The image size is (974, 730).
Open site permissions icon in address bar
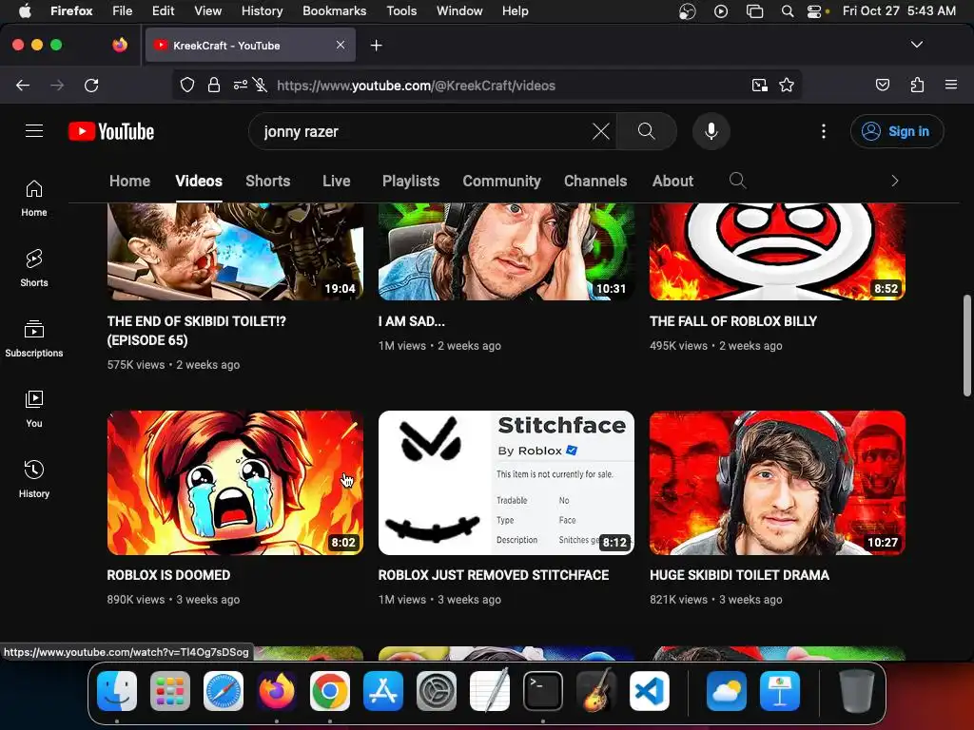(241, 85)
